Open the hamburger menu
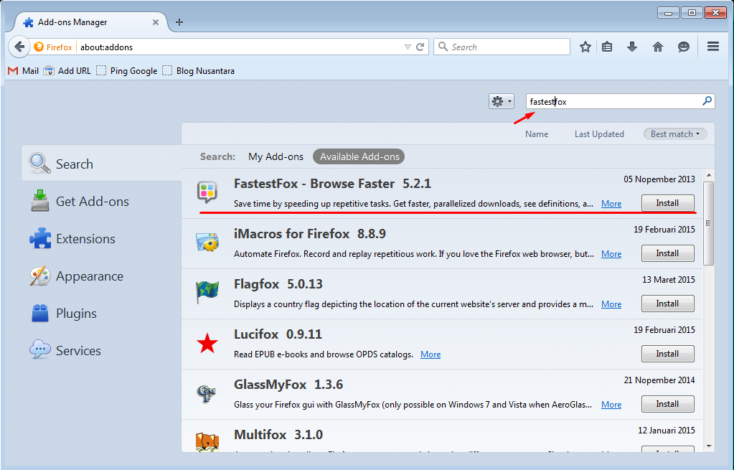 (x=713, y=47)
